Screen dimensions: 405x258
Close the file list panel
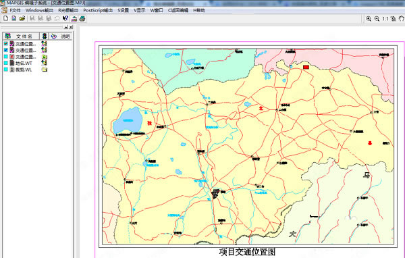[x=71, y=27]
